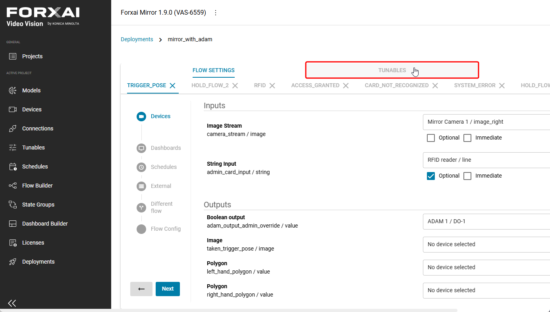The width and height of the screenshot is (550, 312).
Task: Click the Devices camera icon
Action: pyautogui.click(x=13, y=109)
